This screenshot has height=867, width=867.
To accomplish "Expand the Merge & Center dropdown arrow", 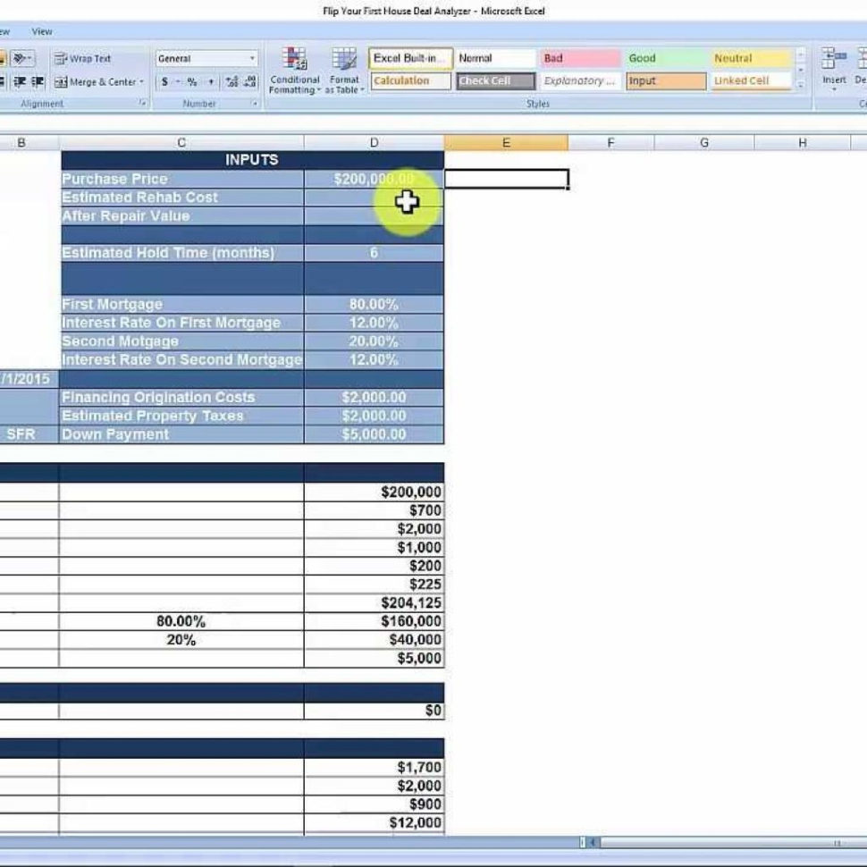I will pos(141,82).
